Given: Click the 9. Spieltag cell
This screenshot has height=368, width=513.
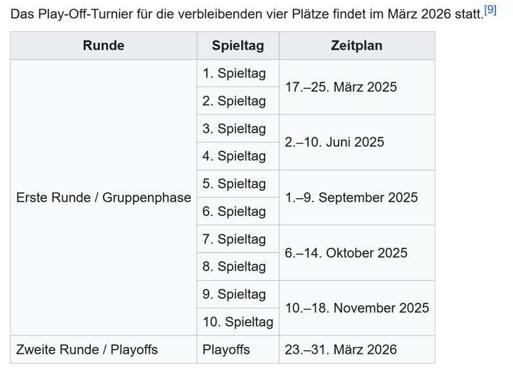Looking at the screenshot, I should pos(234,294).
